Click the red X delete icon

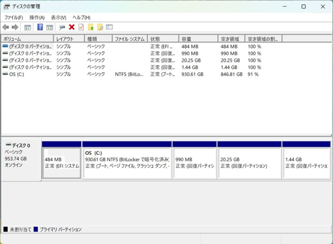point(72,27)
